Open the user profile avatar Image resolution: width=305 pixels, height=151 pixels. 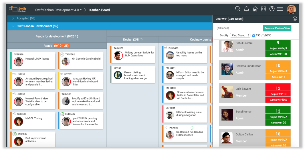pos(291,9)
